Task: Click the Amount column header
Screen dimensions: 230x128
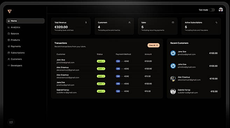Action: pos(148,54)
